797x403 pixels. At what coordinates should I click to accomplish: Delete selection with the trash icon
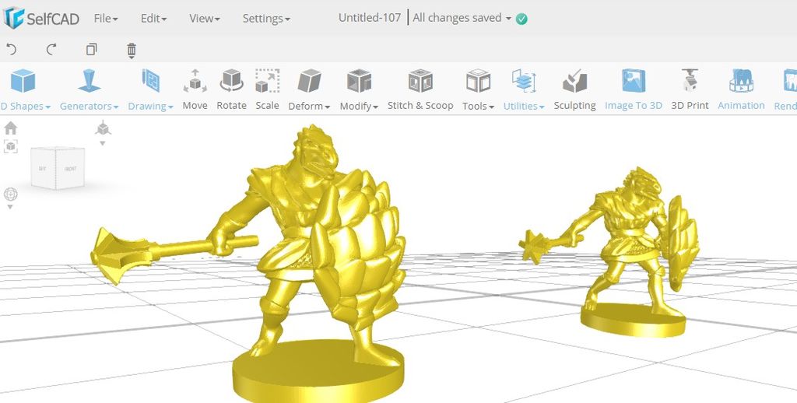(132, 51)
